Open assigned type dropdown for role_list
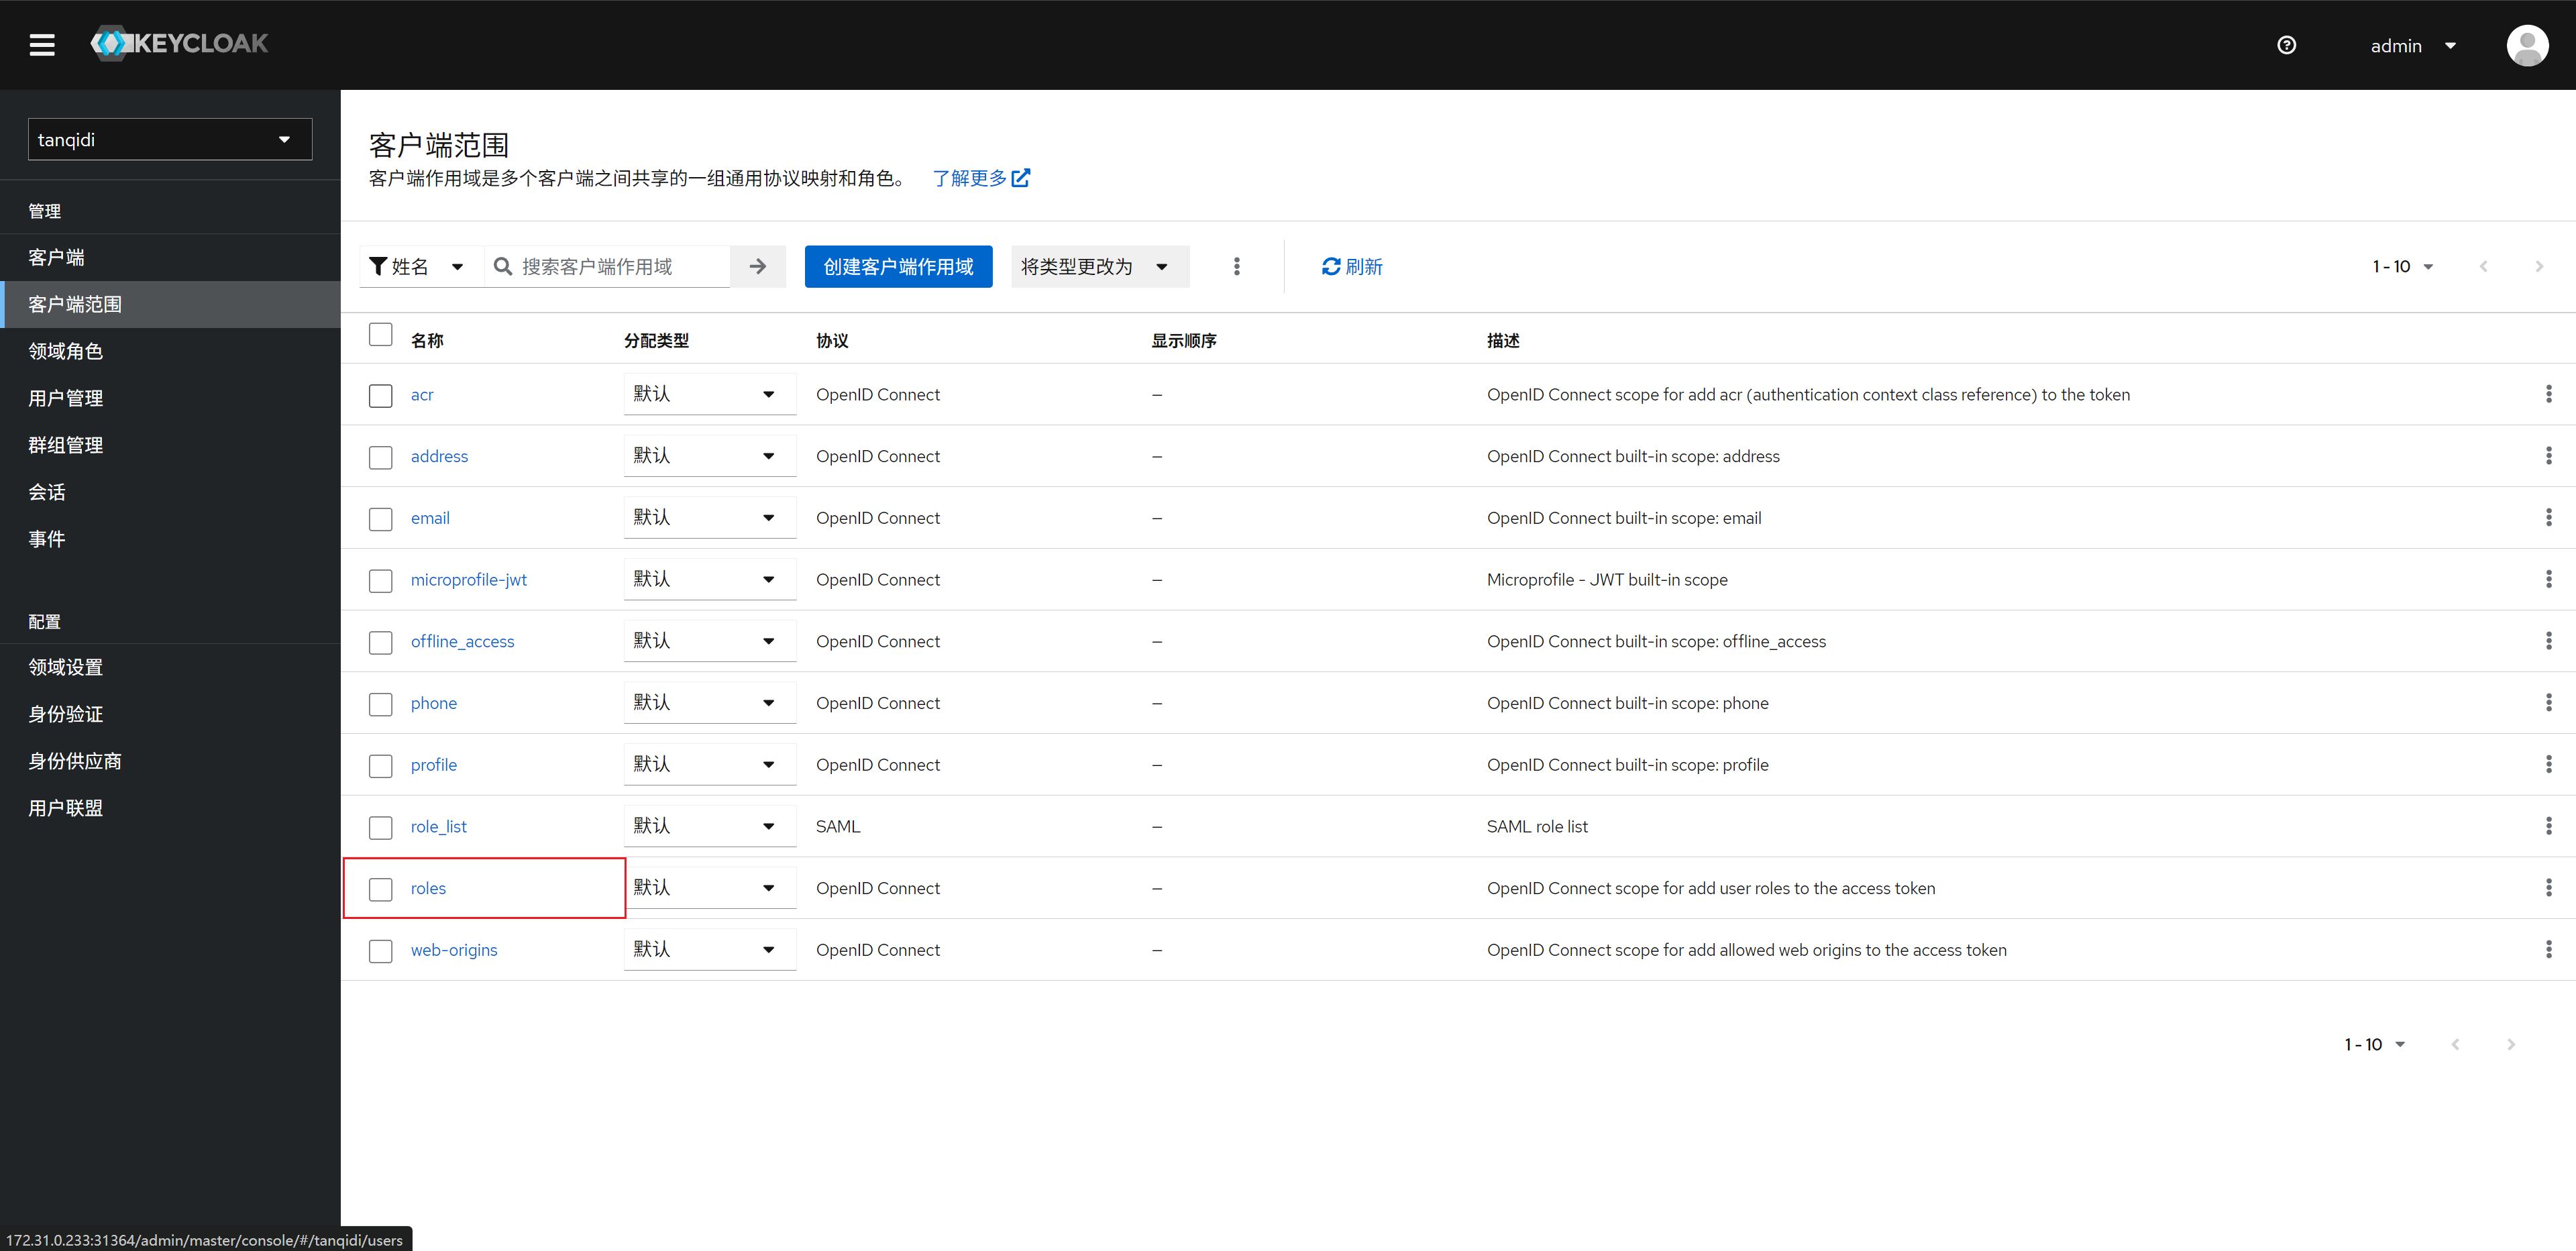This screenshot has width=2576, height=1251. (x=710, y=826)
